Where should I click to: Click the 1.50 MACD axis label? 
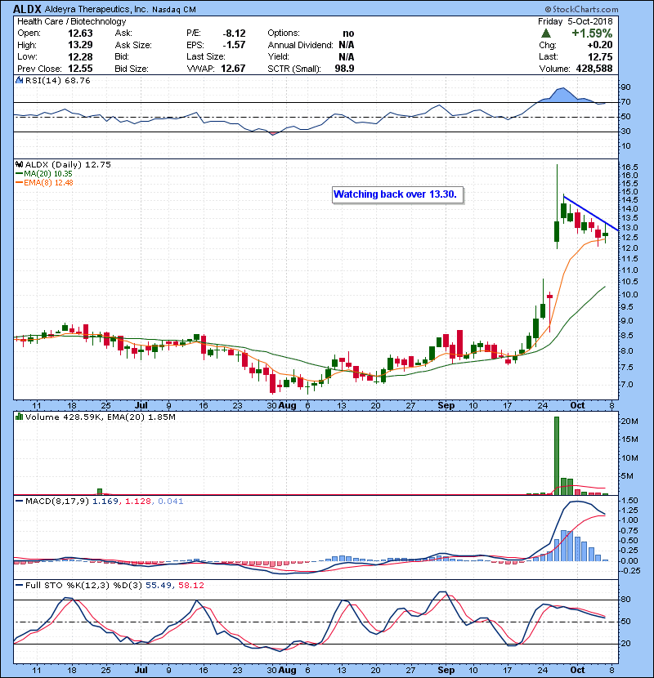click(629, 500)
